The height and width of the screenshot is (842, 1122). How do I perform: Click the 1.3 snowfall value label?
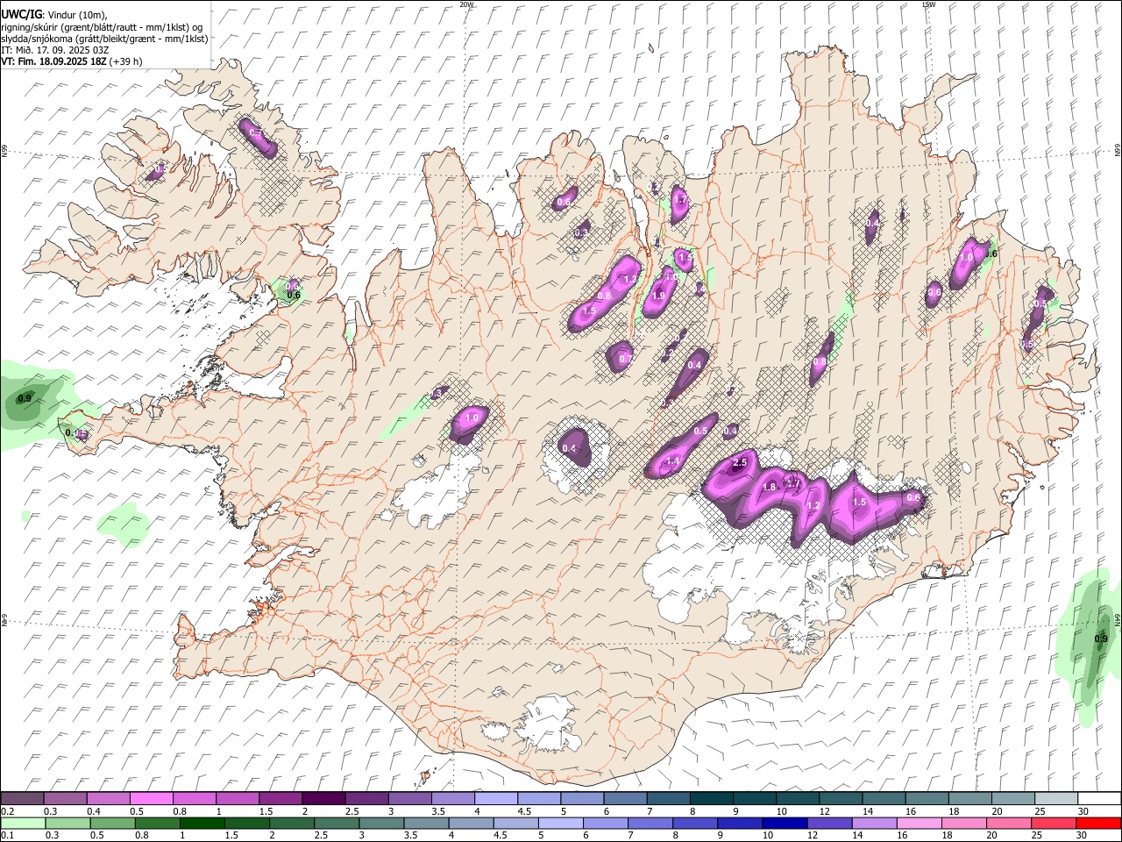click(629, 280)
